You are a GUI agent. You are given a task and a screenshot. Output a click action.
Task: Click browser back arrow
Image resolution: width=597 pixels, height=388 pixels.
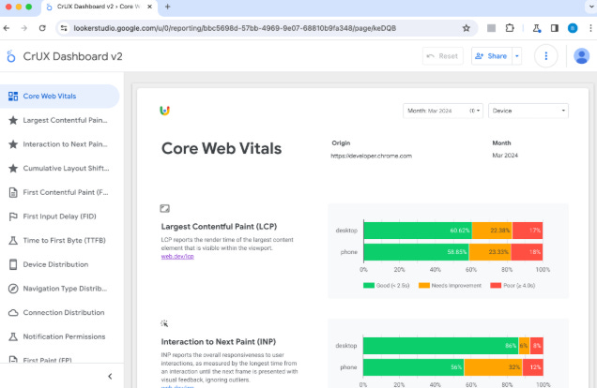(7, 28)
